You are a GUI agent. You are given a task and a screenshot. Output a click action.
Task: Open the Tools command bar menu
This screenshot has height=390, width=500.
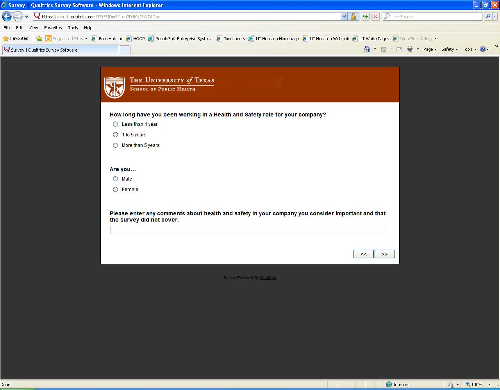tap(469, 49)
